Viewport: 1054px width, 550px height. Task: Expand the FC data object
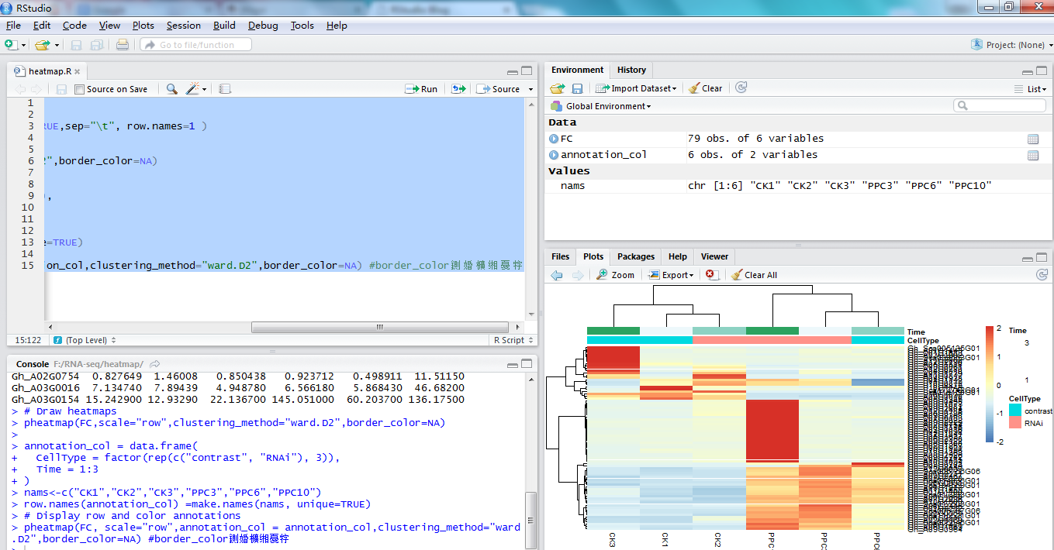point(554,139)
